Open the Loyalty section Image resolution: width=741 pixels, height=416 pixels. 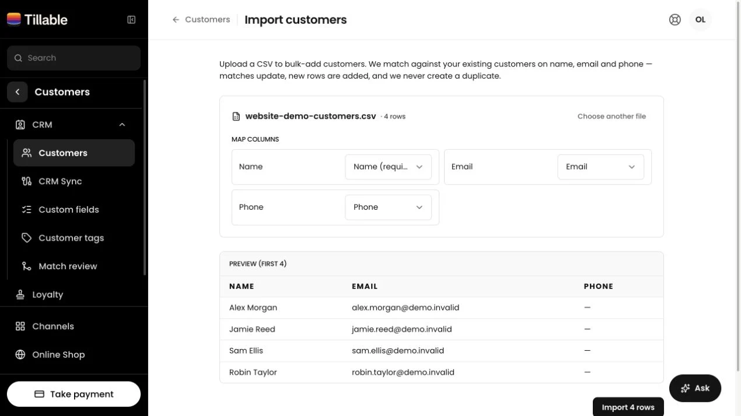pyautogui.click(x=71, y=295)
